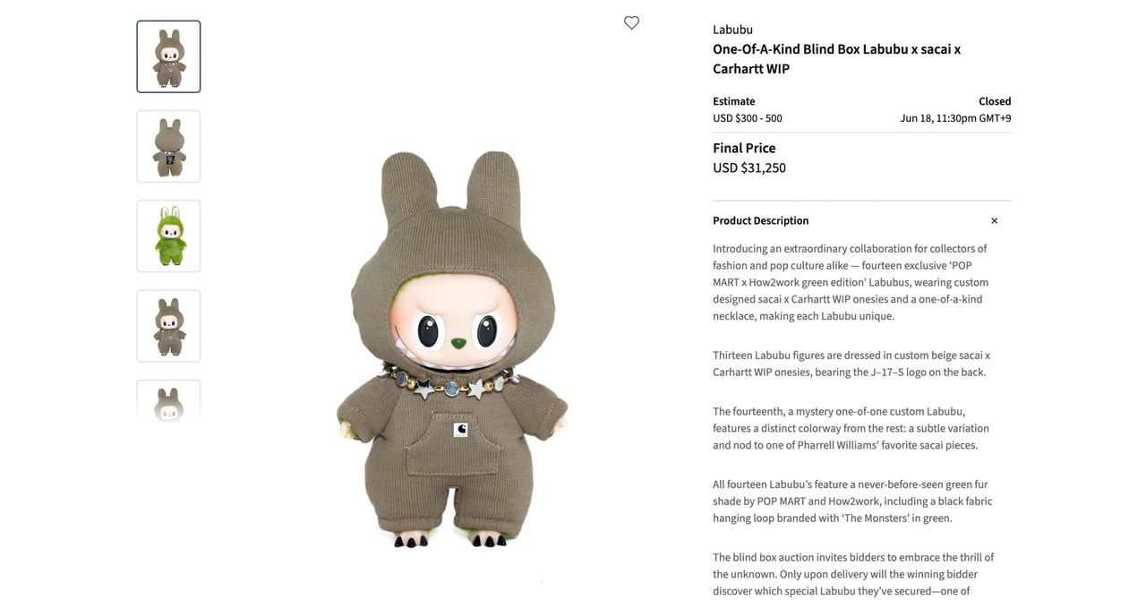The image size is (1146, 600).
Task: Click the USD $31,250 price amount
Action: 749,168
